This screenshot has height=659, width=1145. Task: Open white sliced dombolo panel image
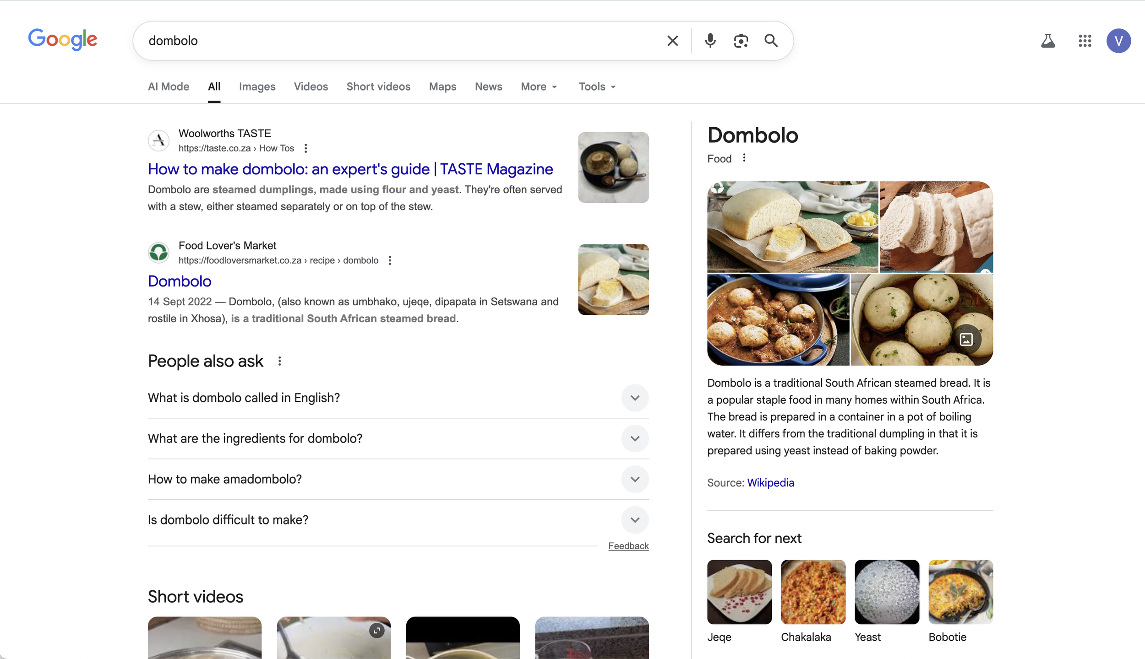936,227
